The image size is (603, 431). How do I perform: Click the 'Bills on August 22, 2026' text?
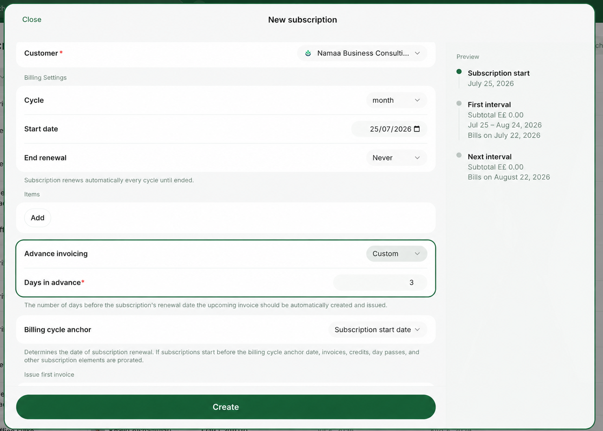point(509,177)
